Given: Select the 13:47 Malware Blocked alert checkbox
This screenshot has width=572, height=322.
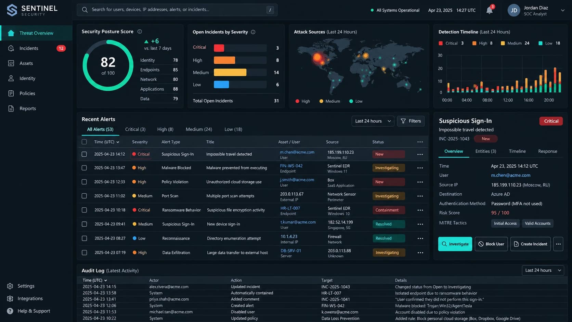Looking at the screenshot, I should click(84, 168).
